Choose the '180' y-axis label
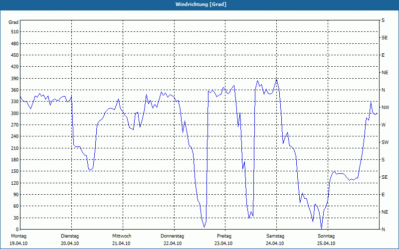This screenshot has height=249, width=399. coord(15,160)
